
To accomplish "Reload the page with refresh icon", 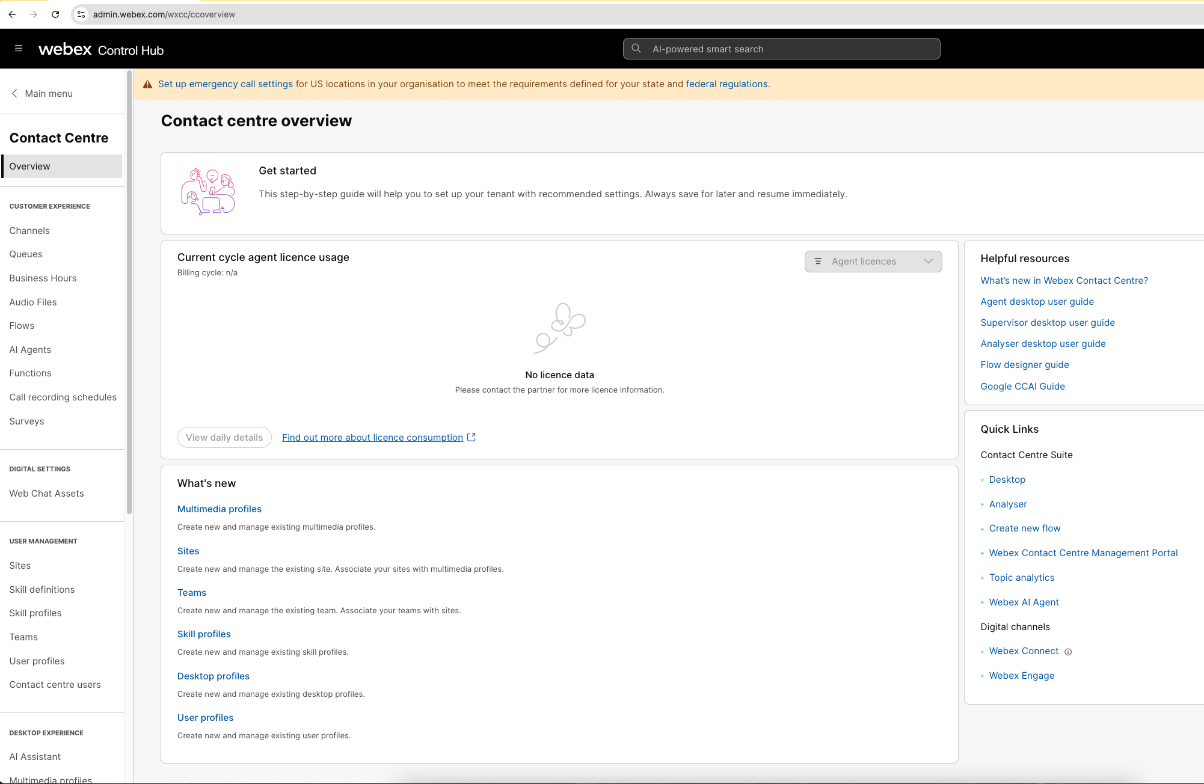I will coord(55,14).
